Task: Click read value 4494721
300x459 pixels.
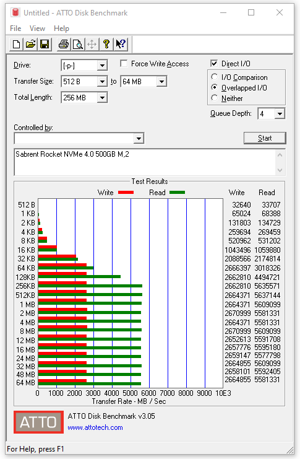Action: 267,278
